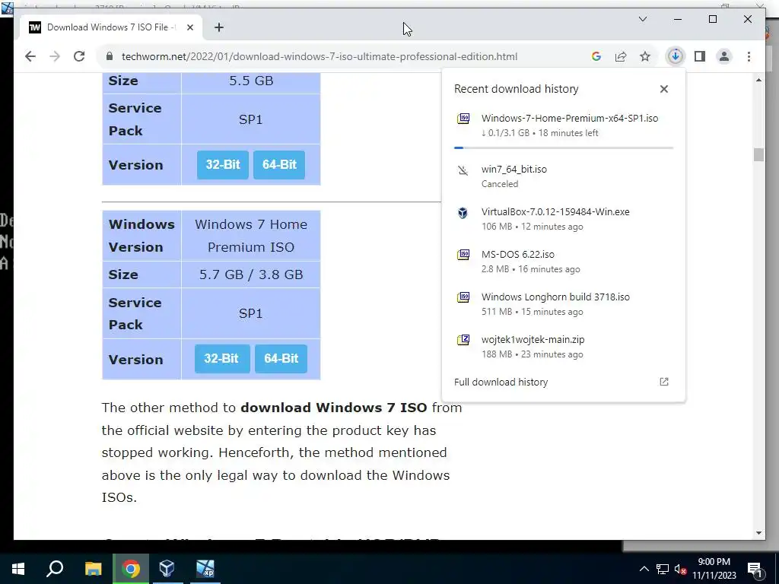Toggle the downloads toolbar button
Screen dimensions: 779x584
click(676, 56)
